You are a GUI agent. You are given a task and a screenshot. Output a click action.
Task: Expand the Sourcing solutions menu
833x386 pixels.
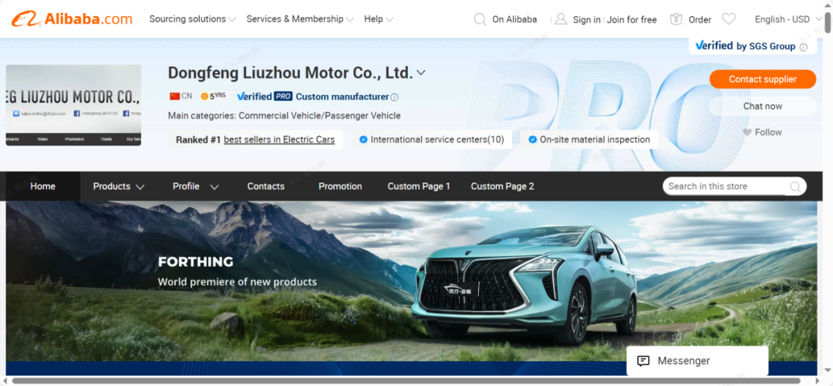(192, 19)
